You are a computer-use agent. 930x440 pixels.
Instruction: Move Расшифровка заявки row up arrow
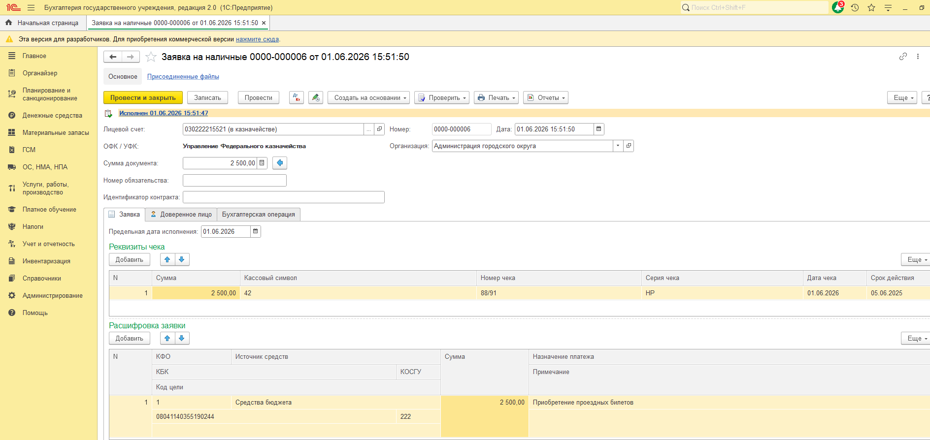pyautogui.click(x=167, y=338)
